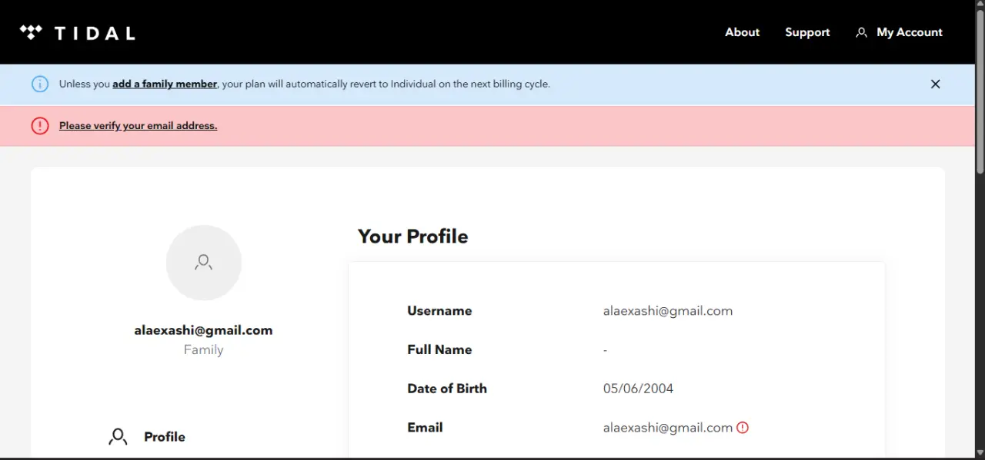Image resolution: width=985 pixels, height=460 pixels.
Task: Click the unverified warning icon next to Email
Action: pos(743,428)
